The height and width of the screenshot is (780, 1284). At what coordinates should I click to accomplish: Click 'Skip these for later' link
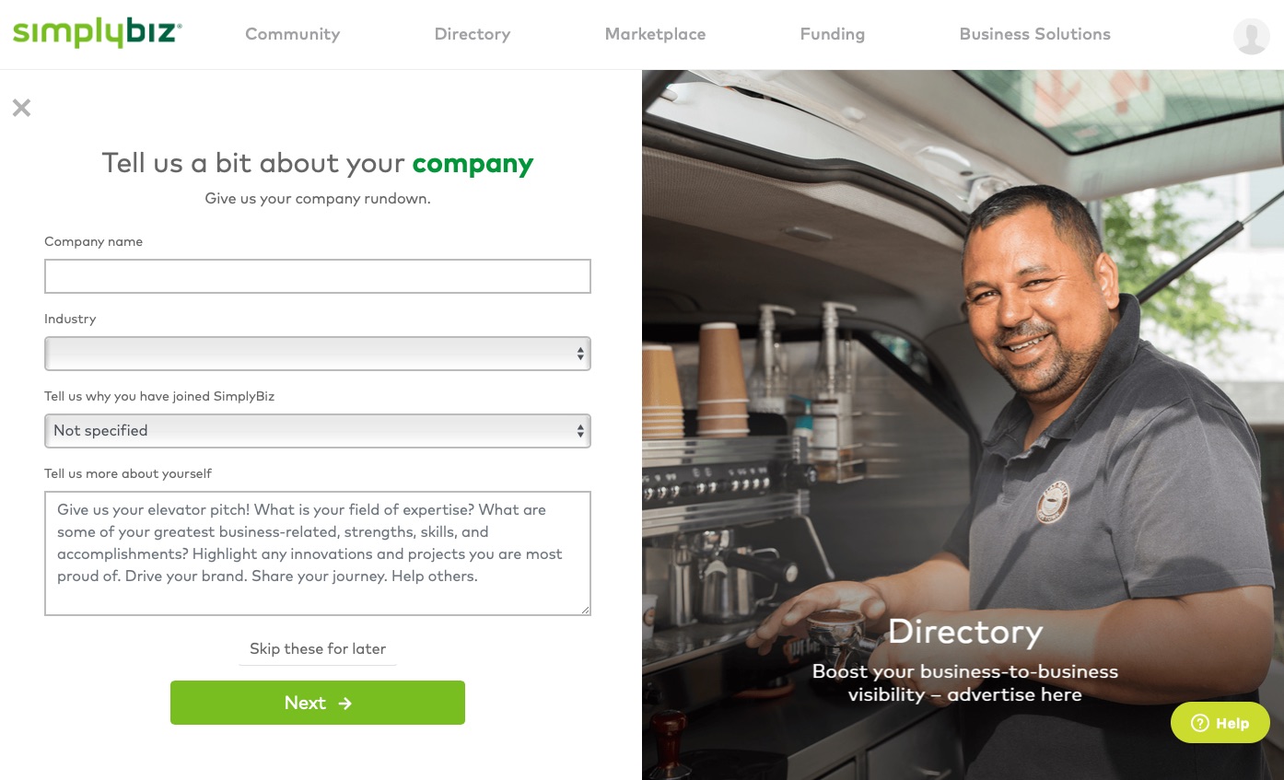coord(318,649)
